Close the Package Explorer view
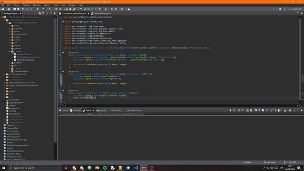Viewport: 304px width, 171px height. (x=20, y=13)
